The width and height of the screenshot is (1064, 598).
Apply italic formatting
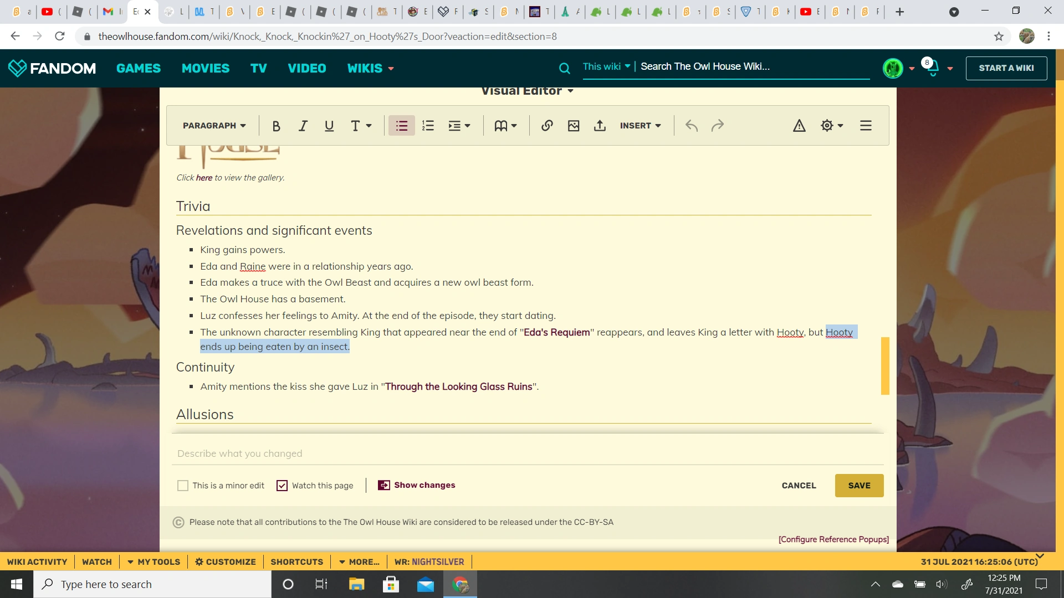(x=303, y=126)
